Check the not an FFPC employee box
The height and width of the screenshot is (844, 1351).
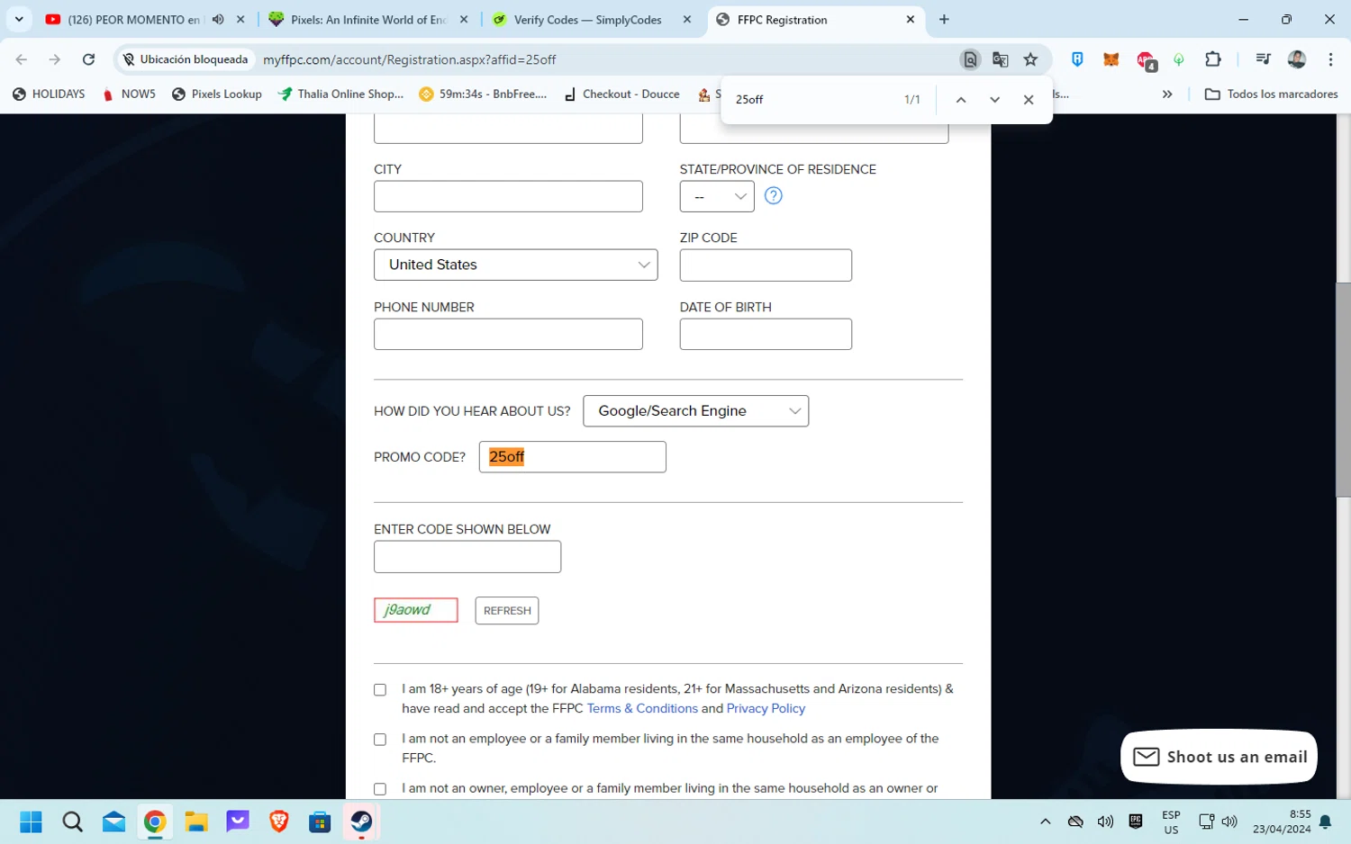tap(380, 740)
